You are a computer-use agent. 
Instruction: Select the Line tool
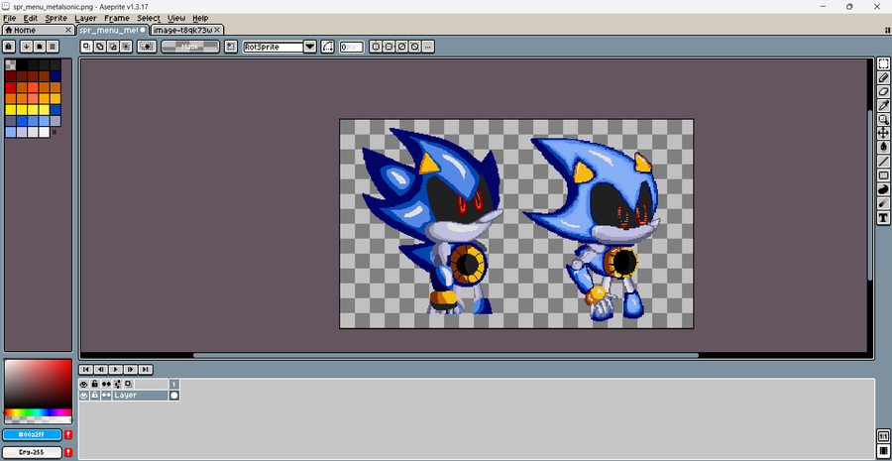click(x=883, y=162)
